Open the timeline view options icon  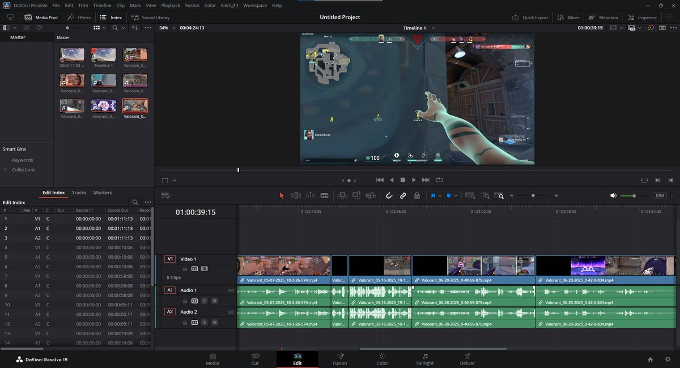(x=166, y=195)
